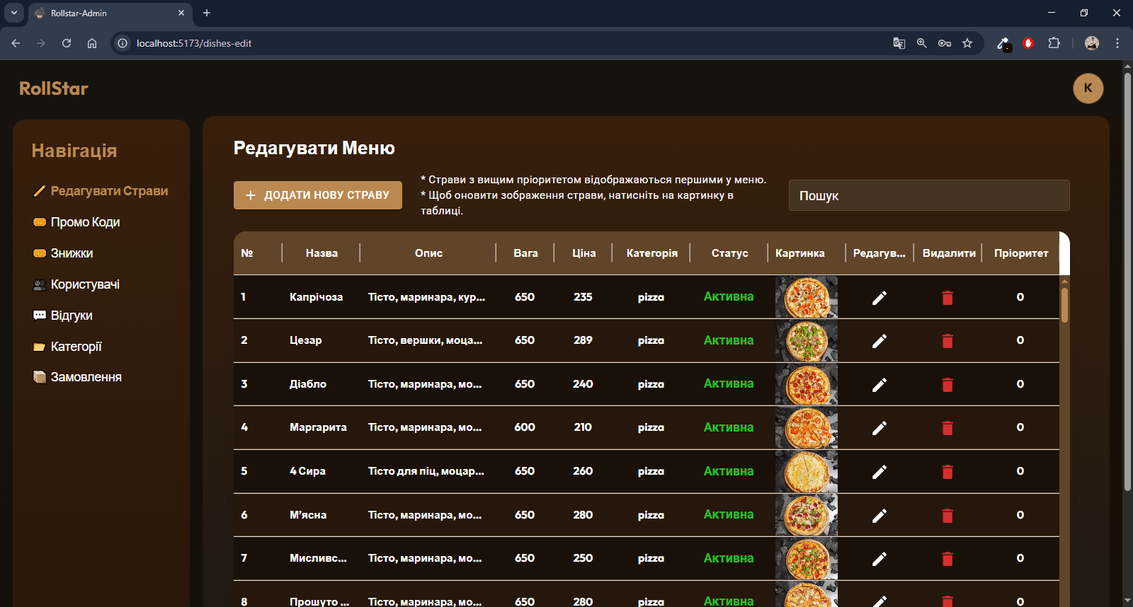Click the Капрічоза pizza picture
This screenshot has width=1133, height=607.
(807, 297)
